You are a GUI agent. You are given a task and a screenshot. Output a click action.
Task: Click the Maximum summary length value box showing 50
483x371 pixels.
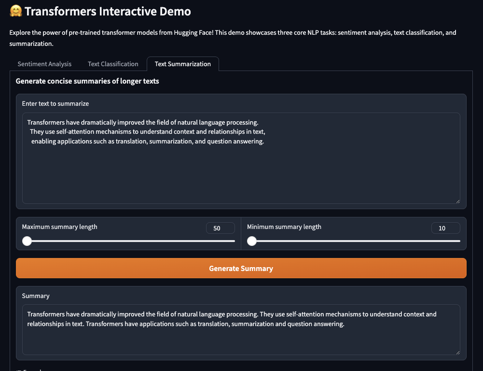pos(220,228)
